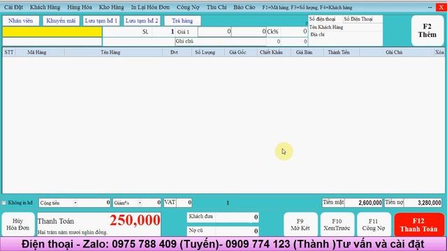Click the F9 Mở Két button
Viewport: 447px width, 251px height.
pos(300,225)
